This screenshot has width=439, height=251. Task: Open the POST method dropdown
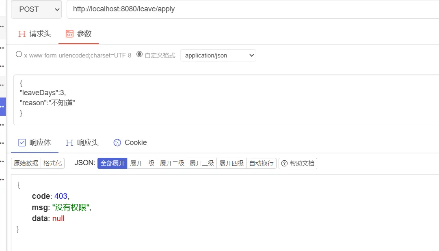point(36,9)
